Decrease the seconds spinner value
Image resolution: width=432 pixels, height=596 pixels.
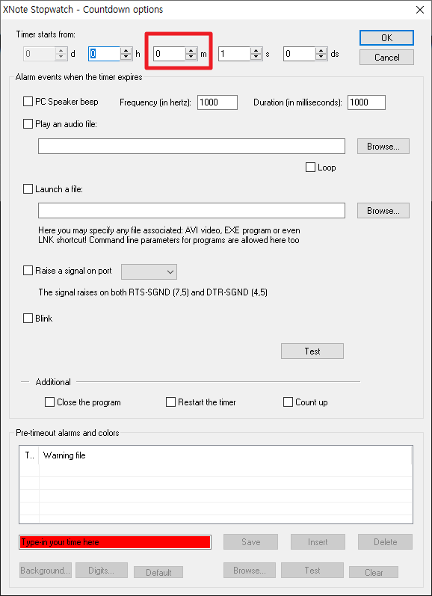tap(256, 57)
